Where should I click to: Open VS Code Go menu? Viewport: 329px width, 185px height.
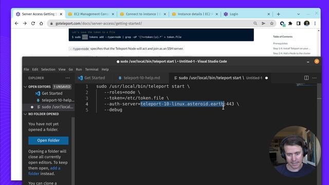click(71, 69)
